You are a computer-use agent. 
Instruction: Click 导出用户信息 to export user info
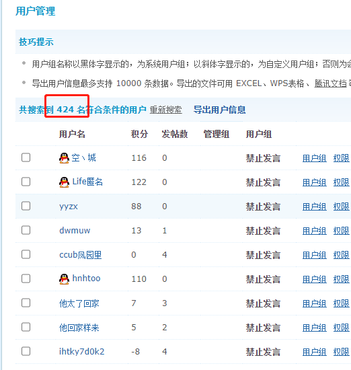coord(219,110)
